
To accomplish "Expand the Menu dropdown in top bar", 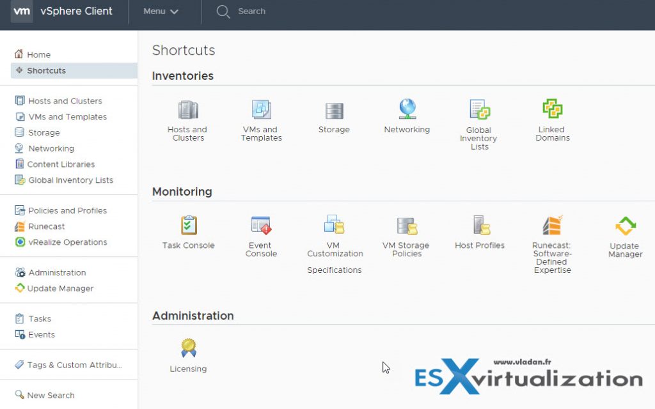I will tap(161, 12).
